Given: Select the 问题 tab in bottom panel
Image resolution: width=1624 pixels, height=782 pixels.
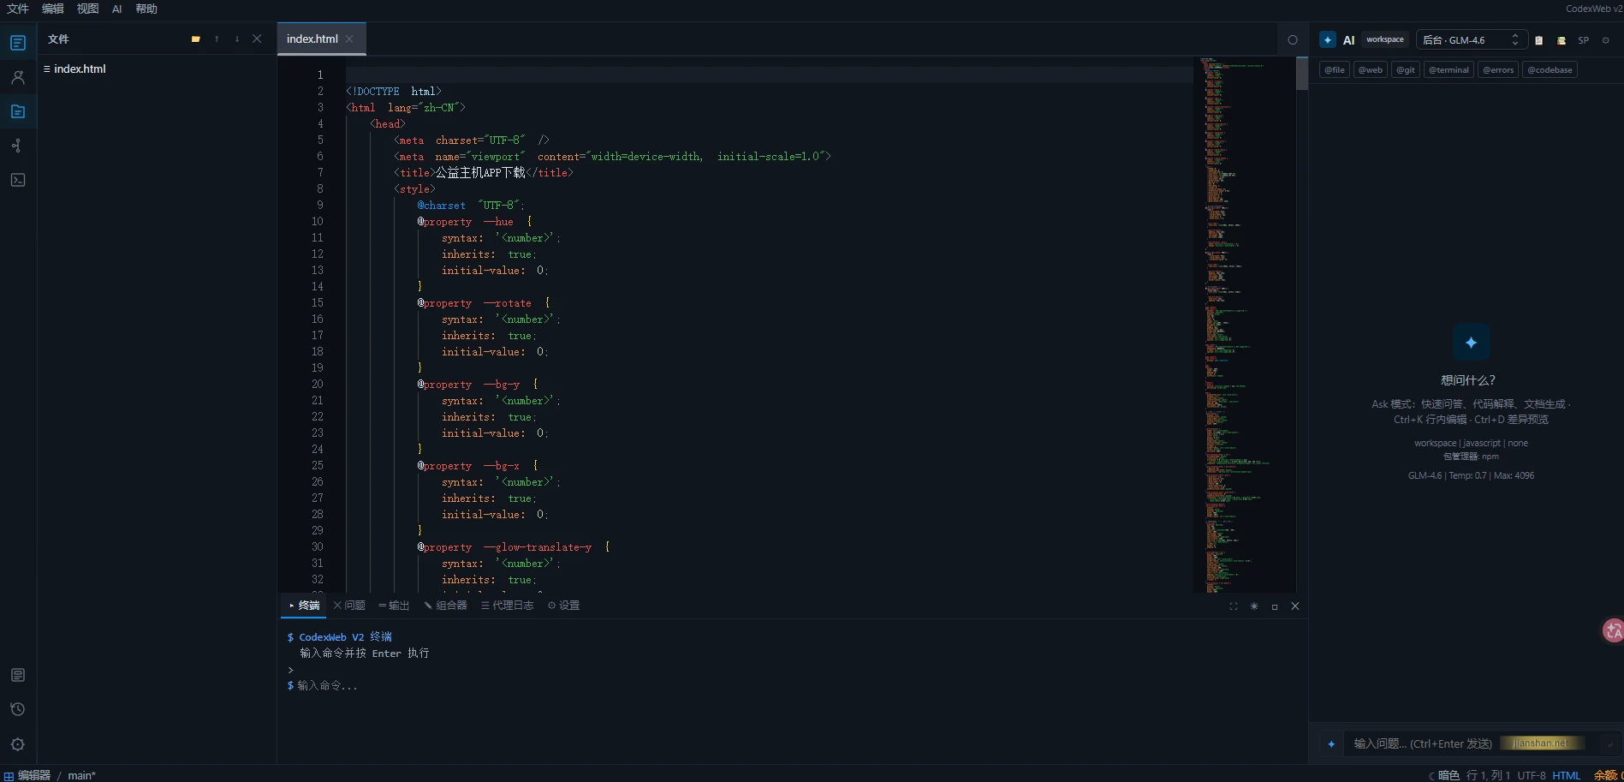Looking at the screenshot, I should pyautogui.click(x=349, y=606).
